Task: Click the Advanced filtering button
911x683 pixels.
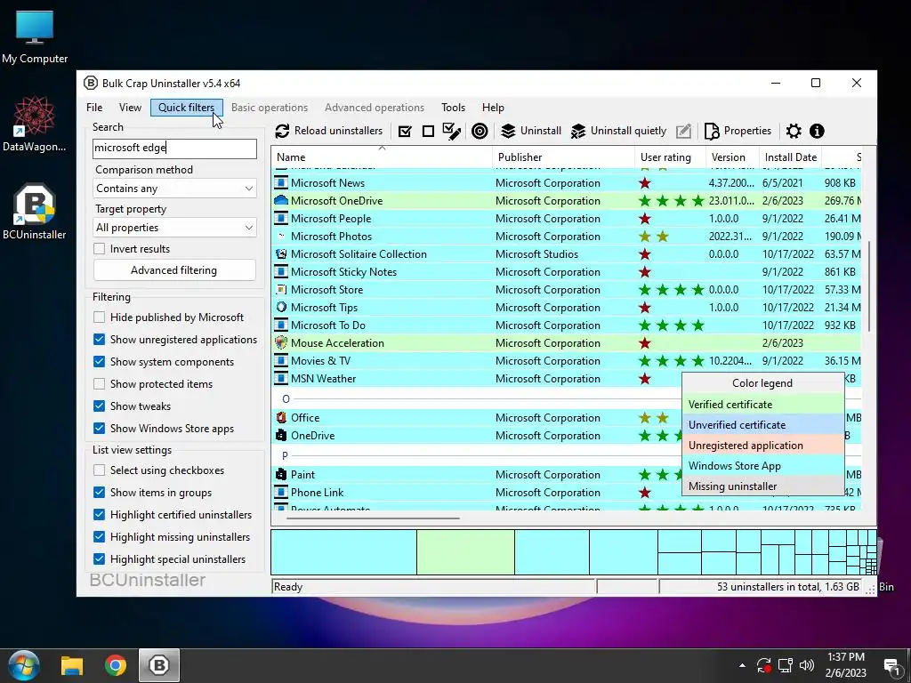Action: [x=174, y=270]
